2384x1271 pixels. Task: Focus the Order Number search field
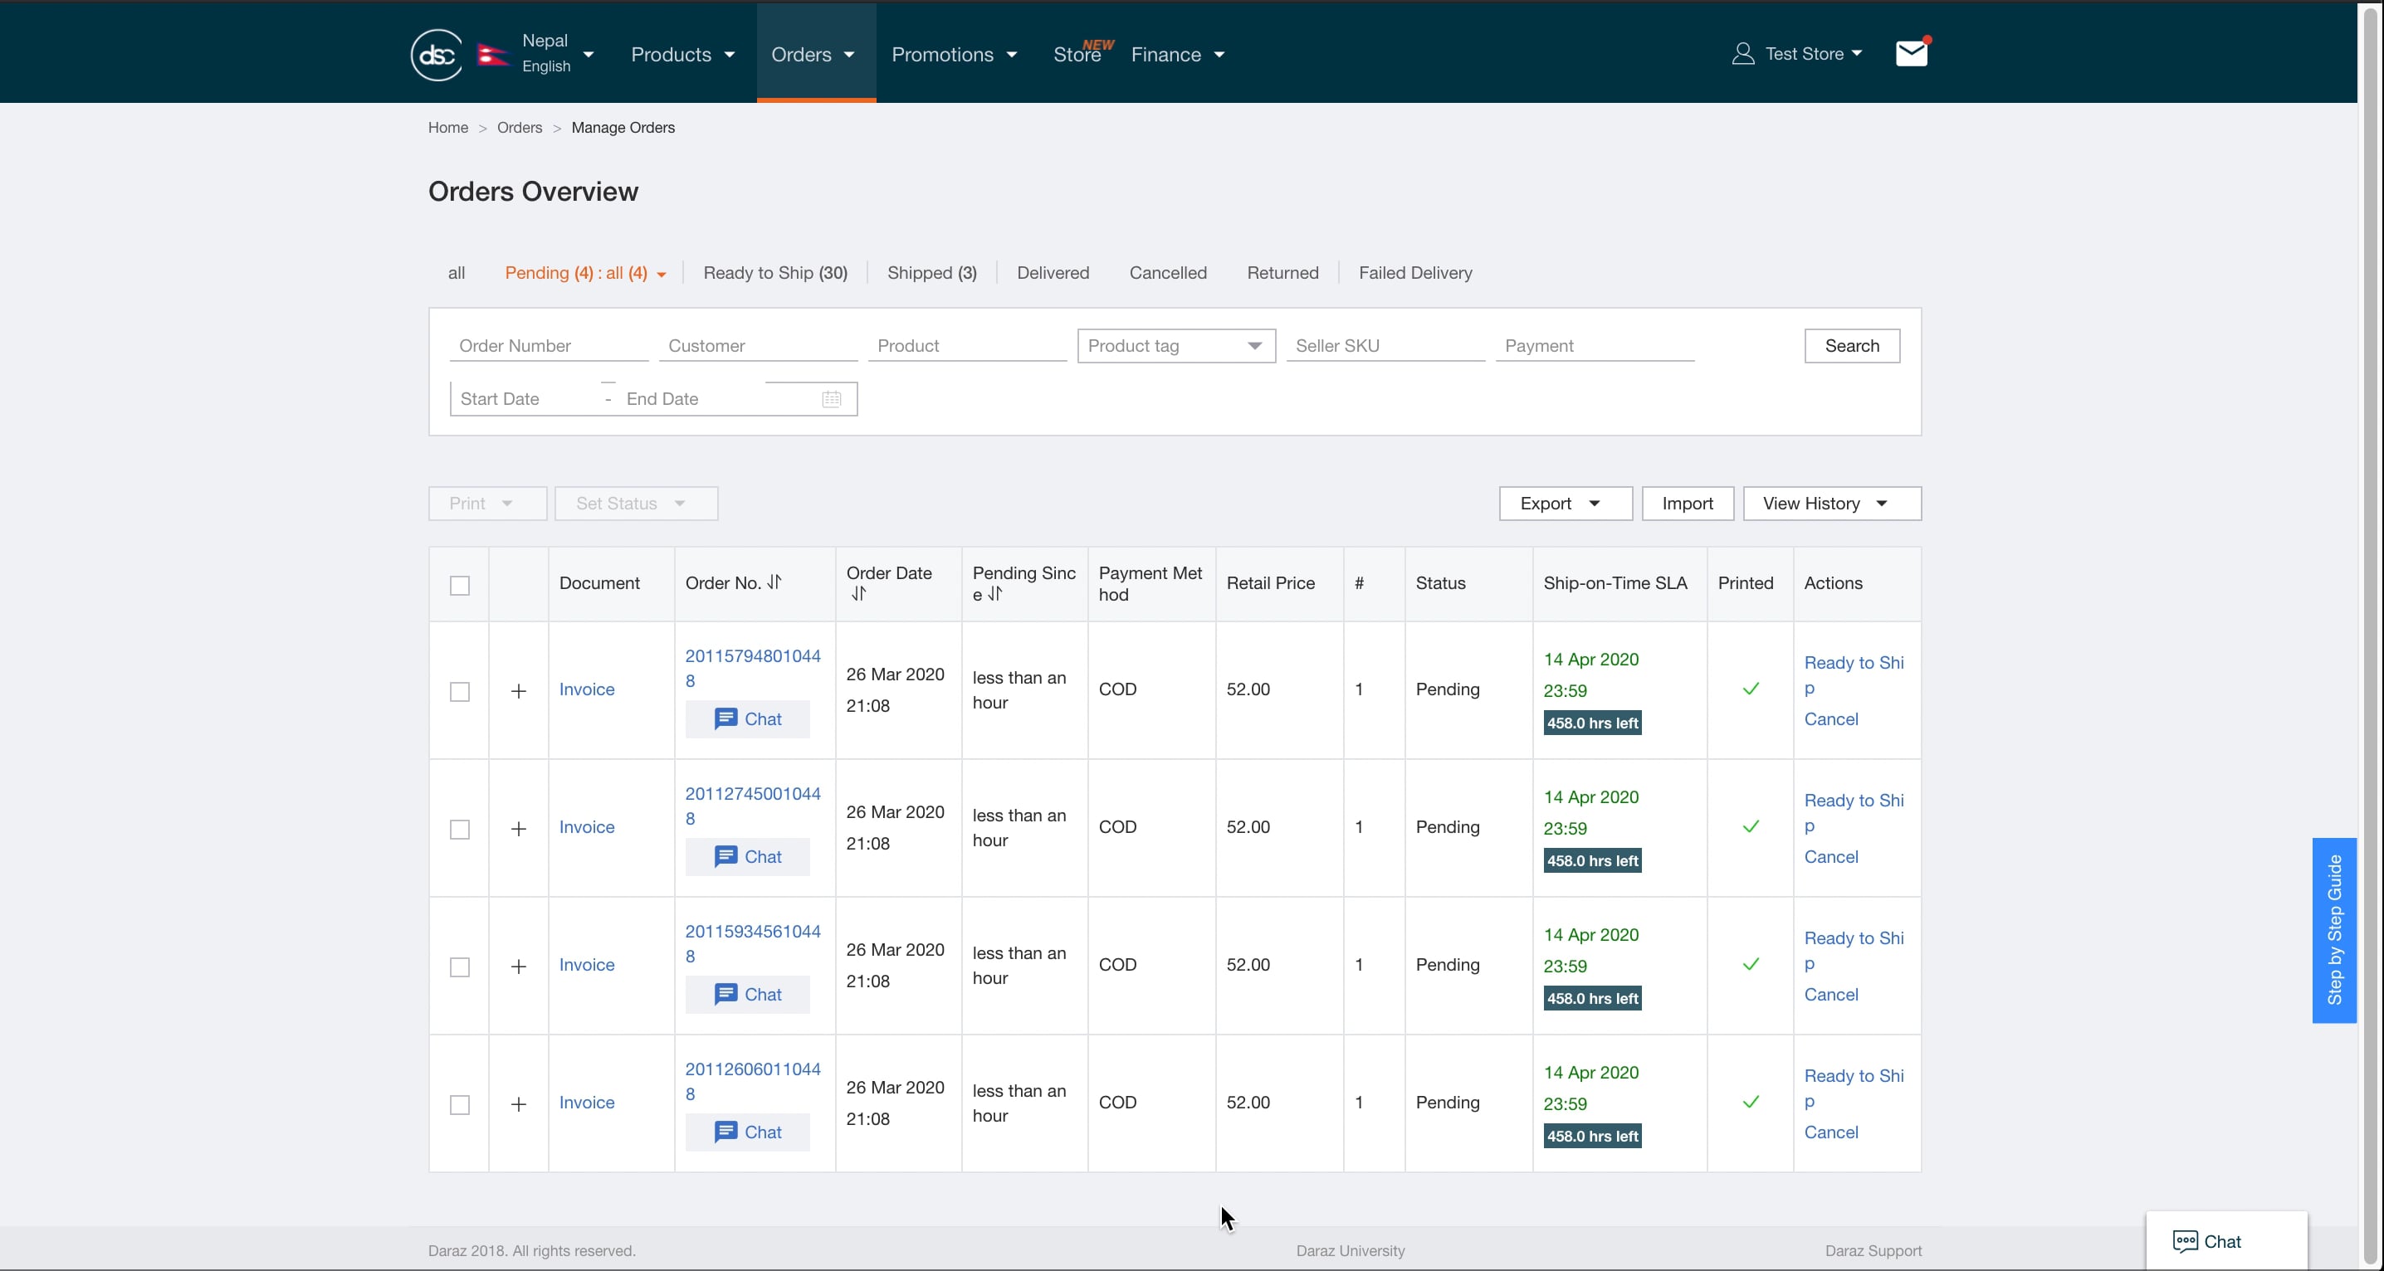point(549,346)
